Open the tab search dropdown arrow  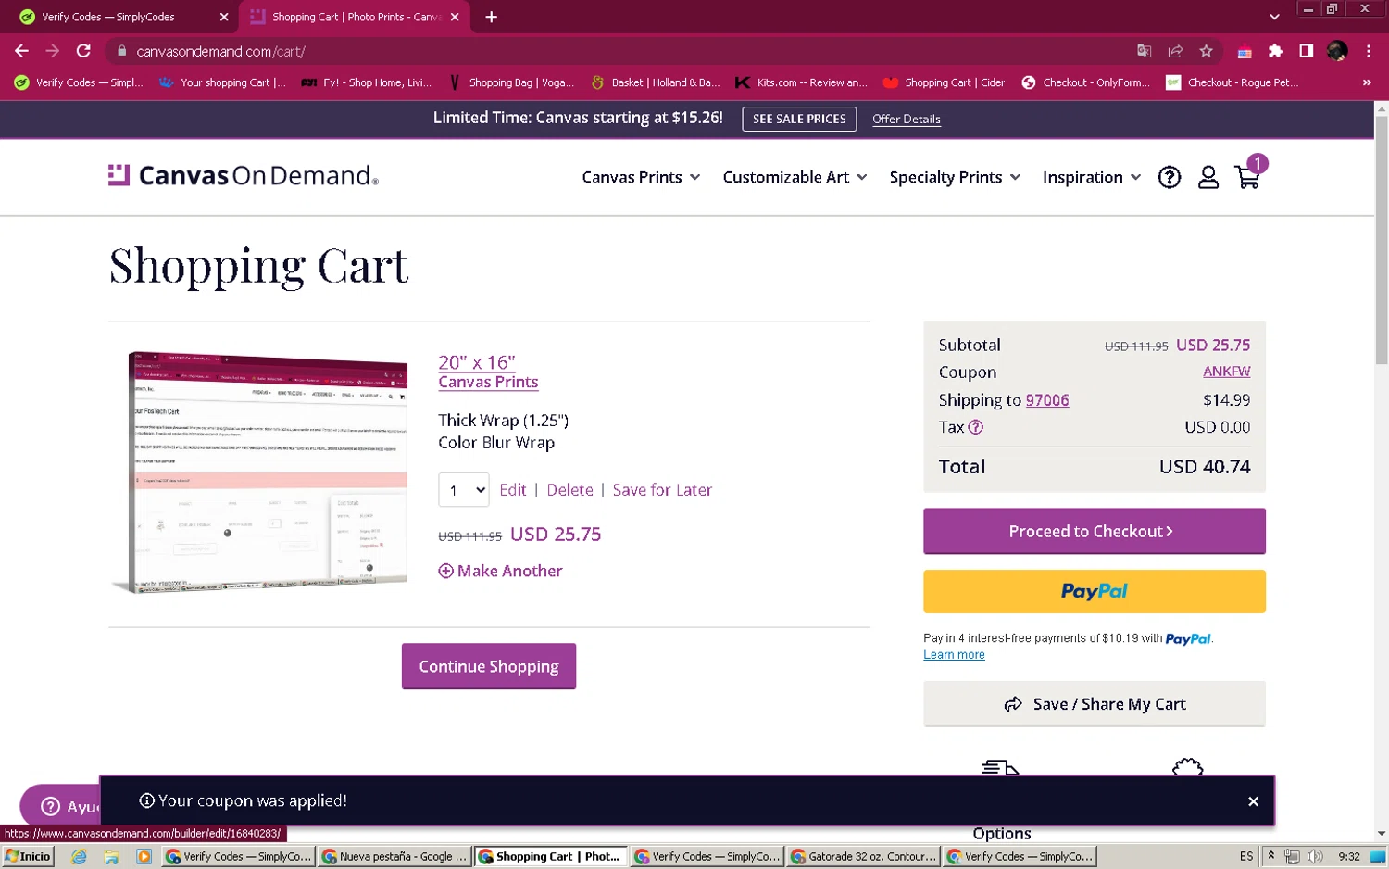1274,17
